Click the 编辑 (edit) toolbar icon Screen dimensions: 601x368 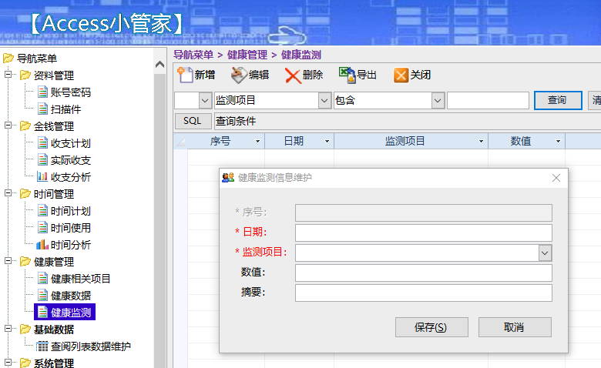tap(239, 75)
